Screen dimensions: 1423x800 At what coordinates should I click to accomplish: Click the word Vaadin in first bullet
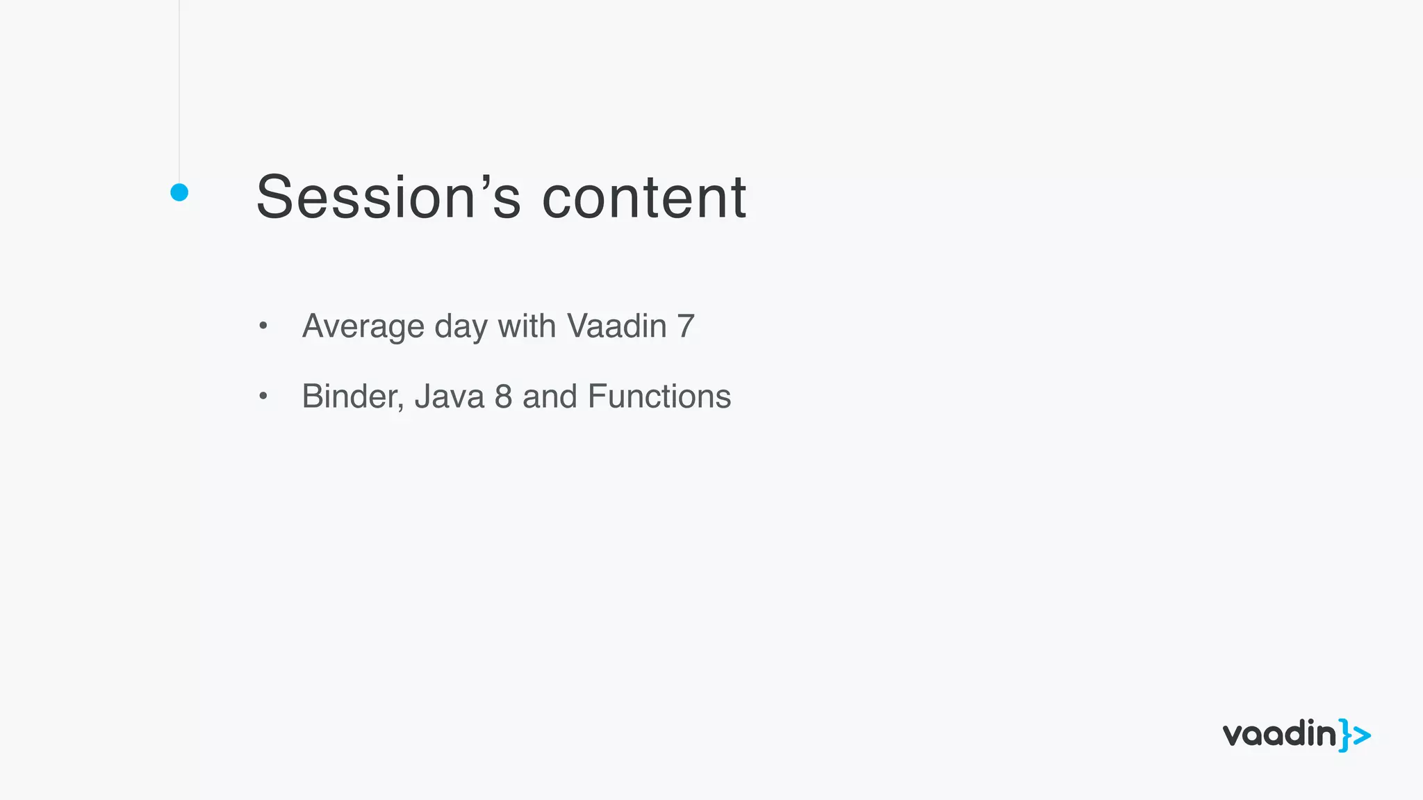(616, 326)
